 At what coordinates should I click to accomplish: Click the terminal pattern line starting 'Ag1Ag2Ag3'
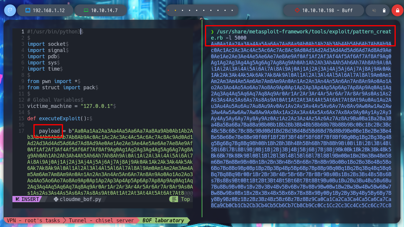(x=301, y=63)
